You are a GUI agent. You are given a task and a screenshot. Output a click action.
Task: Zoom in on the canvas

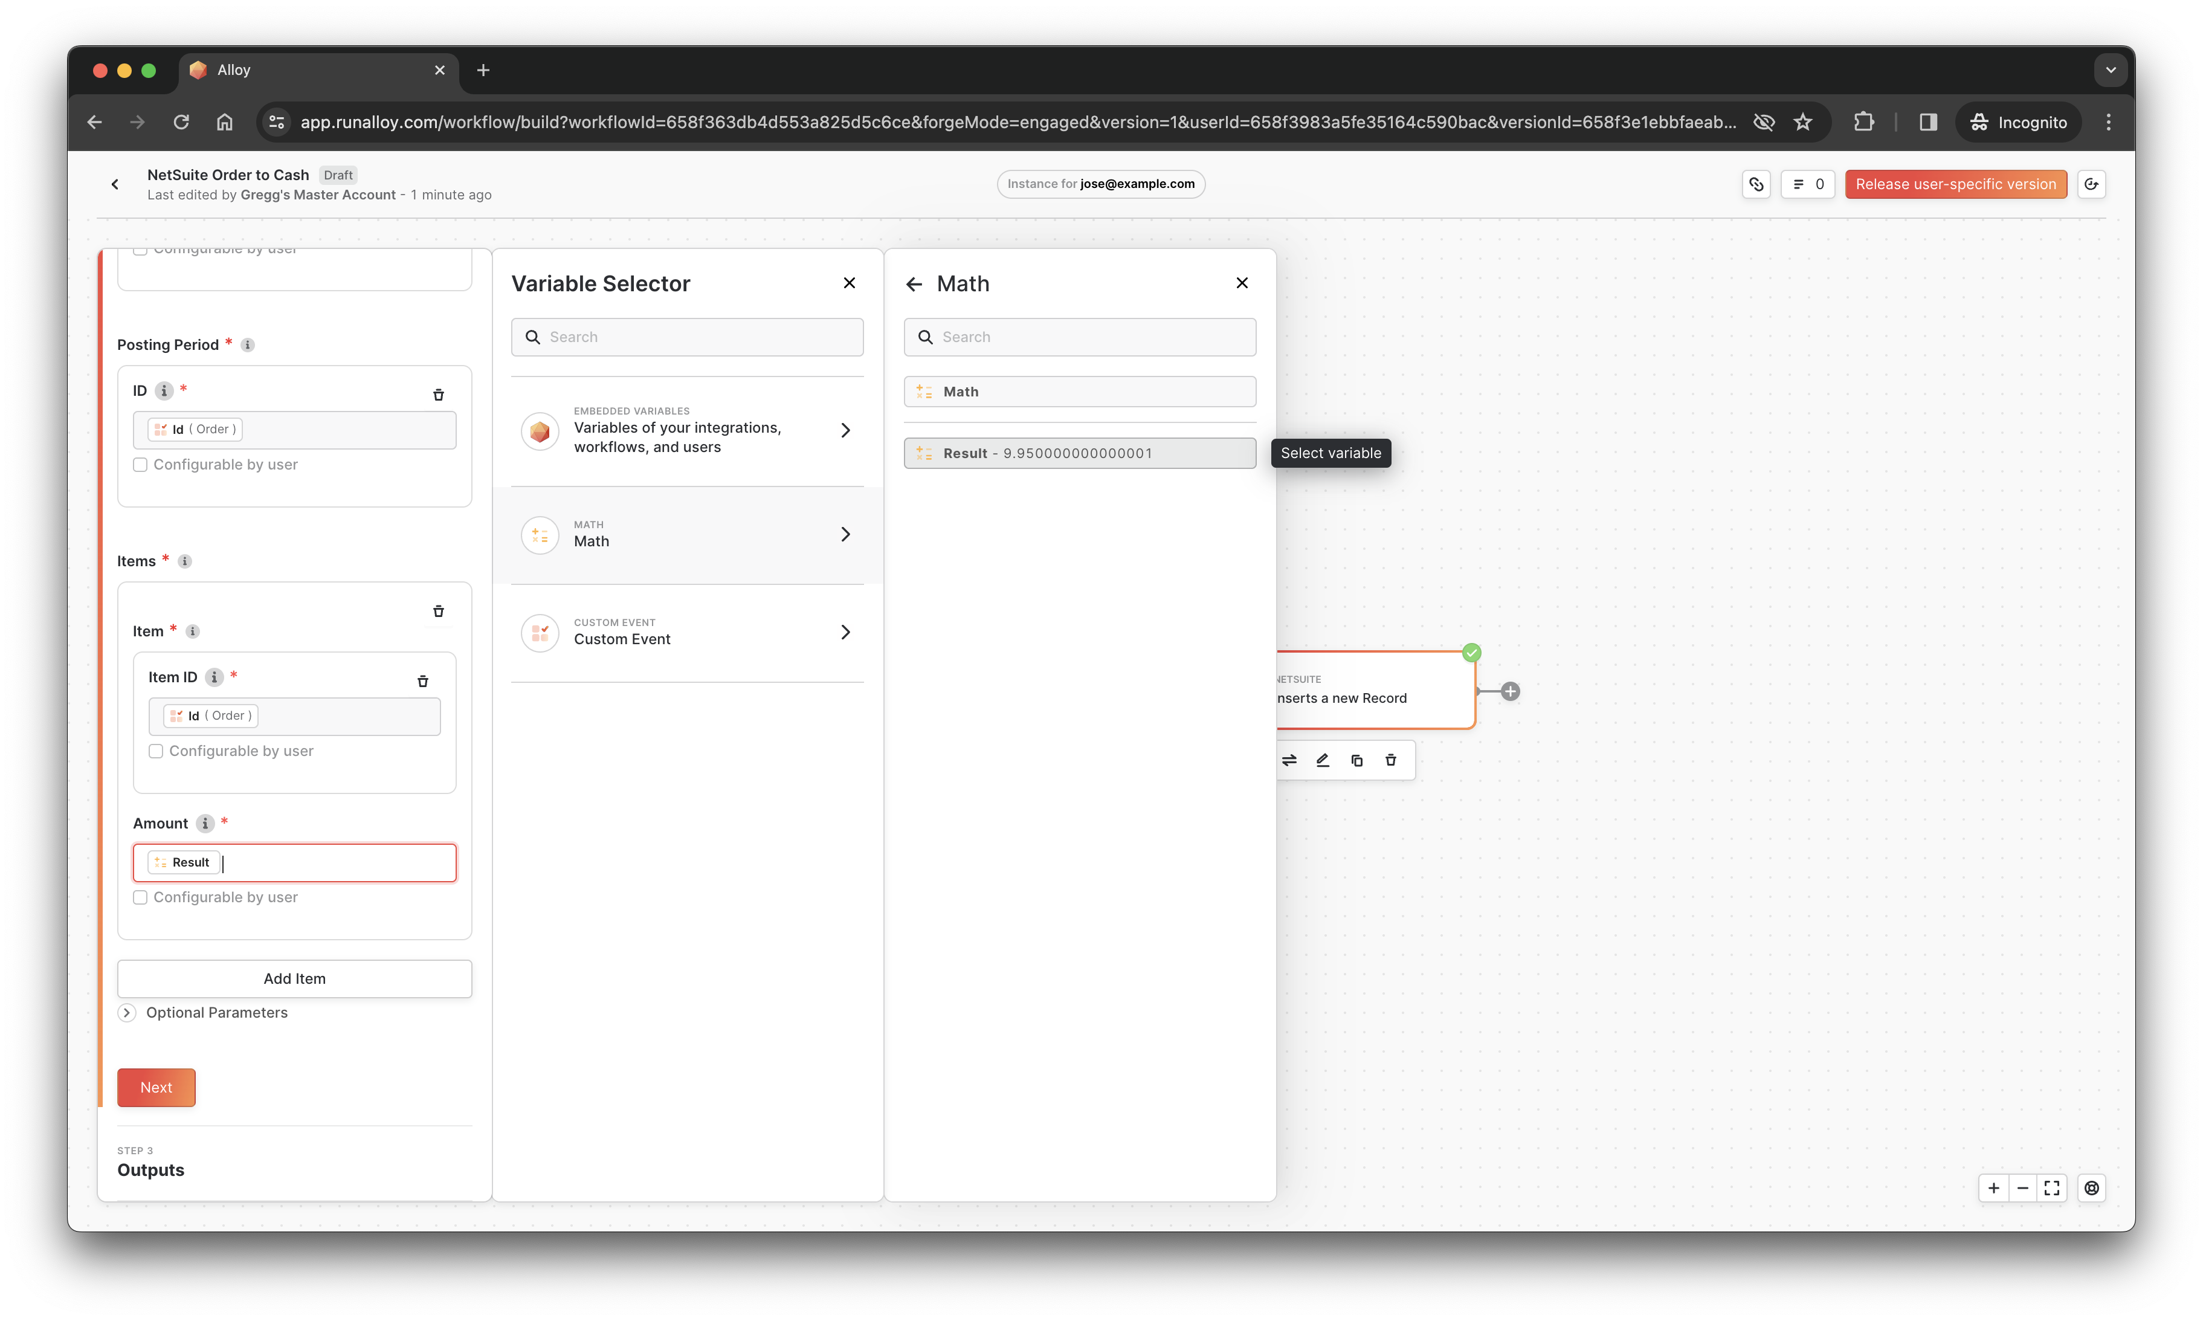coord(1994,1189)
